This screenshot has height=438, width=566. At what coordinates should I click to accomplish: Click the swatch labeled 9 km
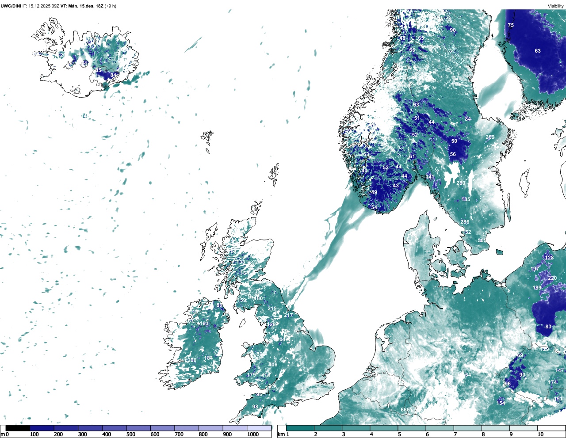click(x=524, y=428)
